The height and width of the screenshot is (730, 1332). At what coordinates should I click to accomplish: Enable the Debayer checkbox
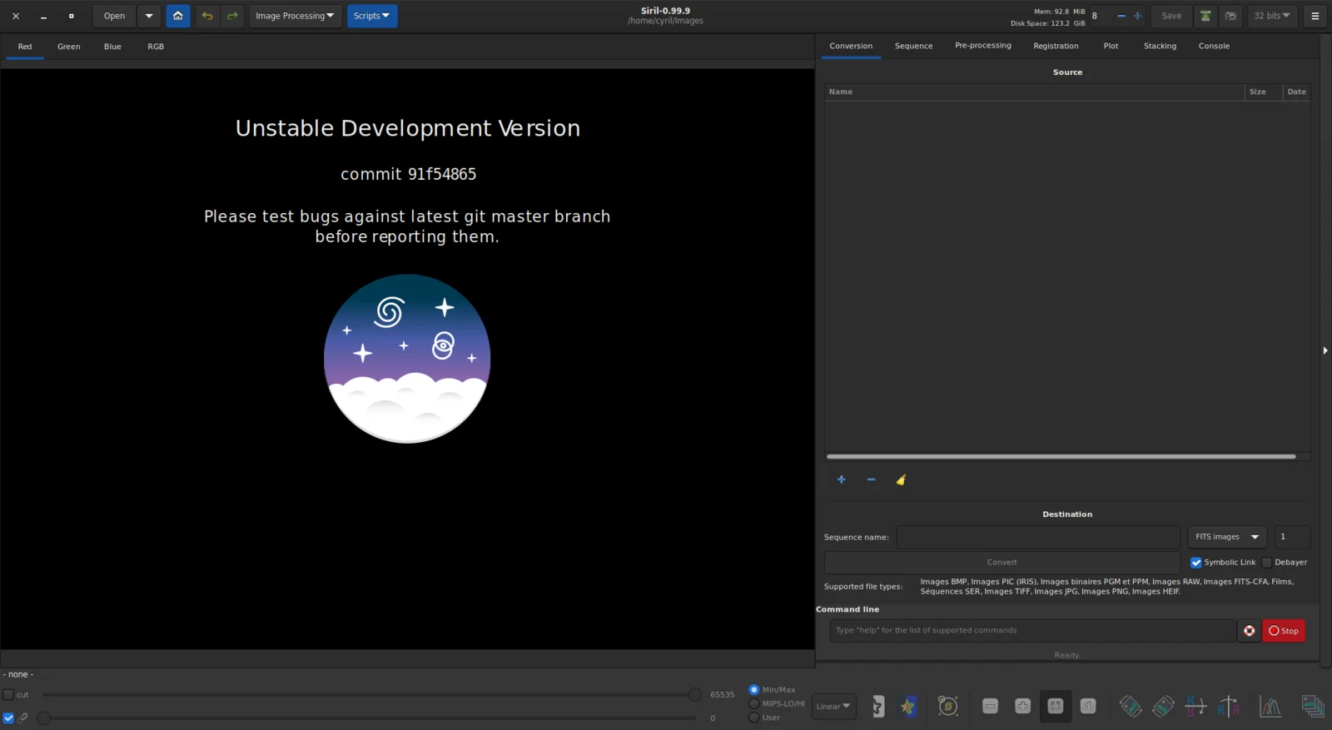[1267, 563]
